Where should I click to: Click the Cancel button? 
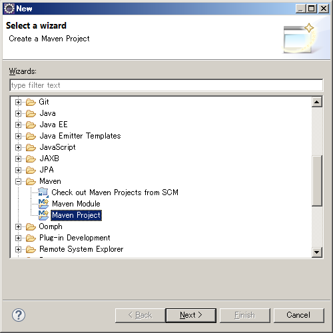pos(298,315)
